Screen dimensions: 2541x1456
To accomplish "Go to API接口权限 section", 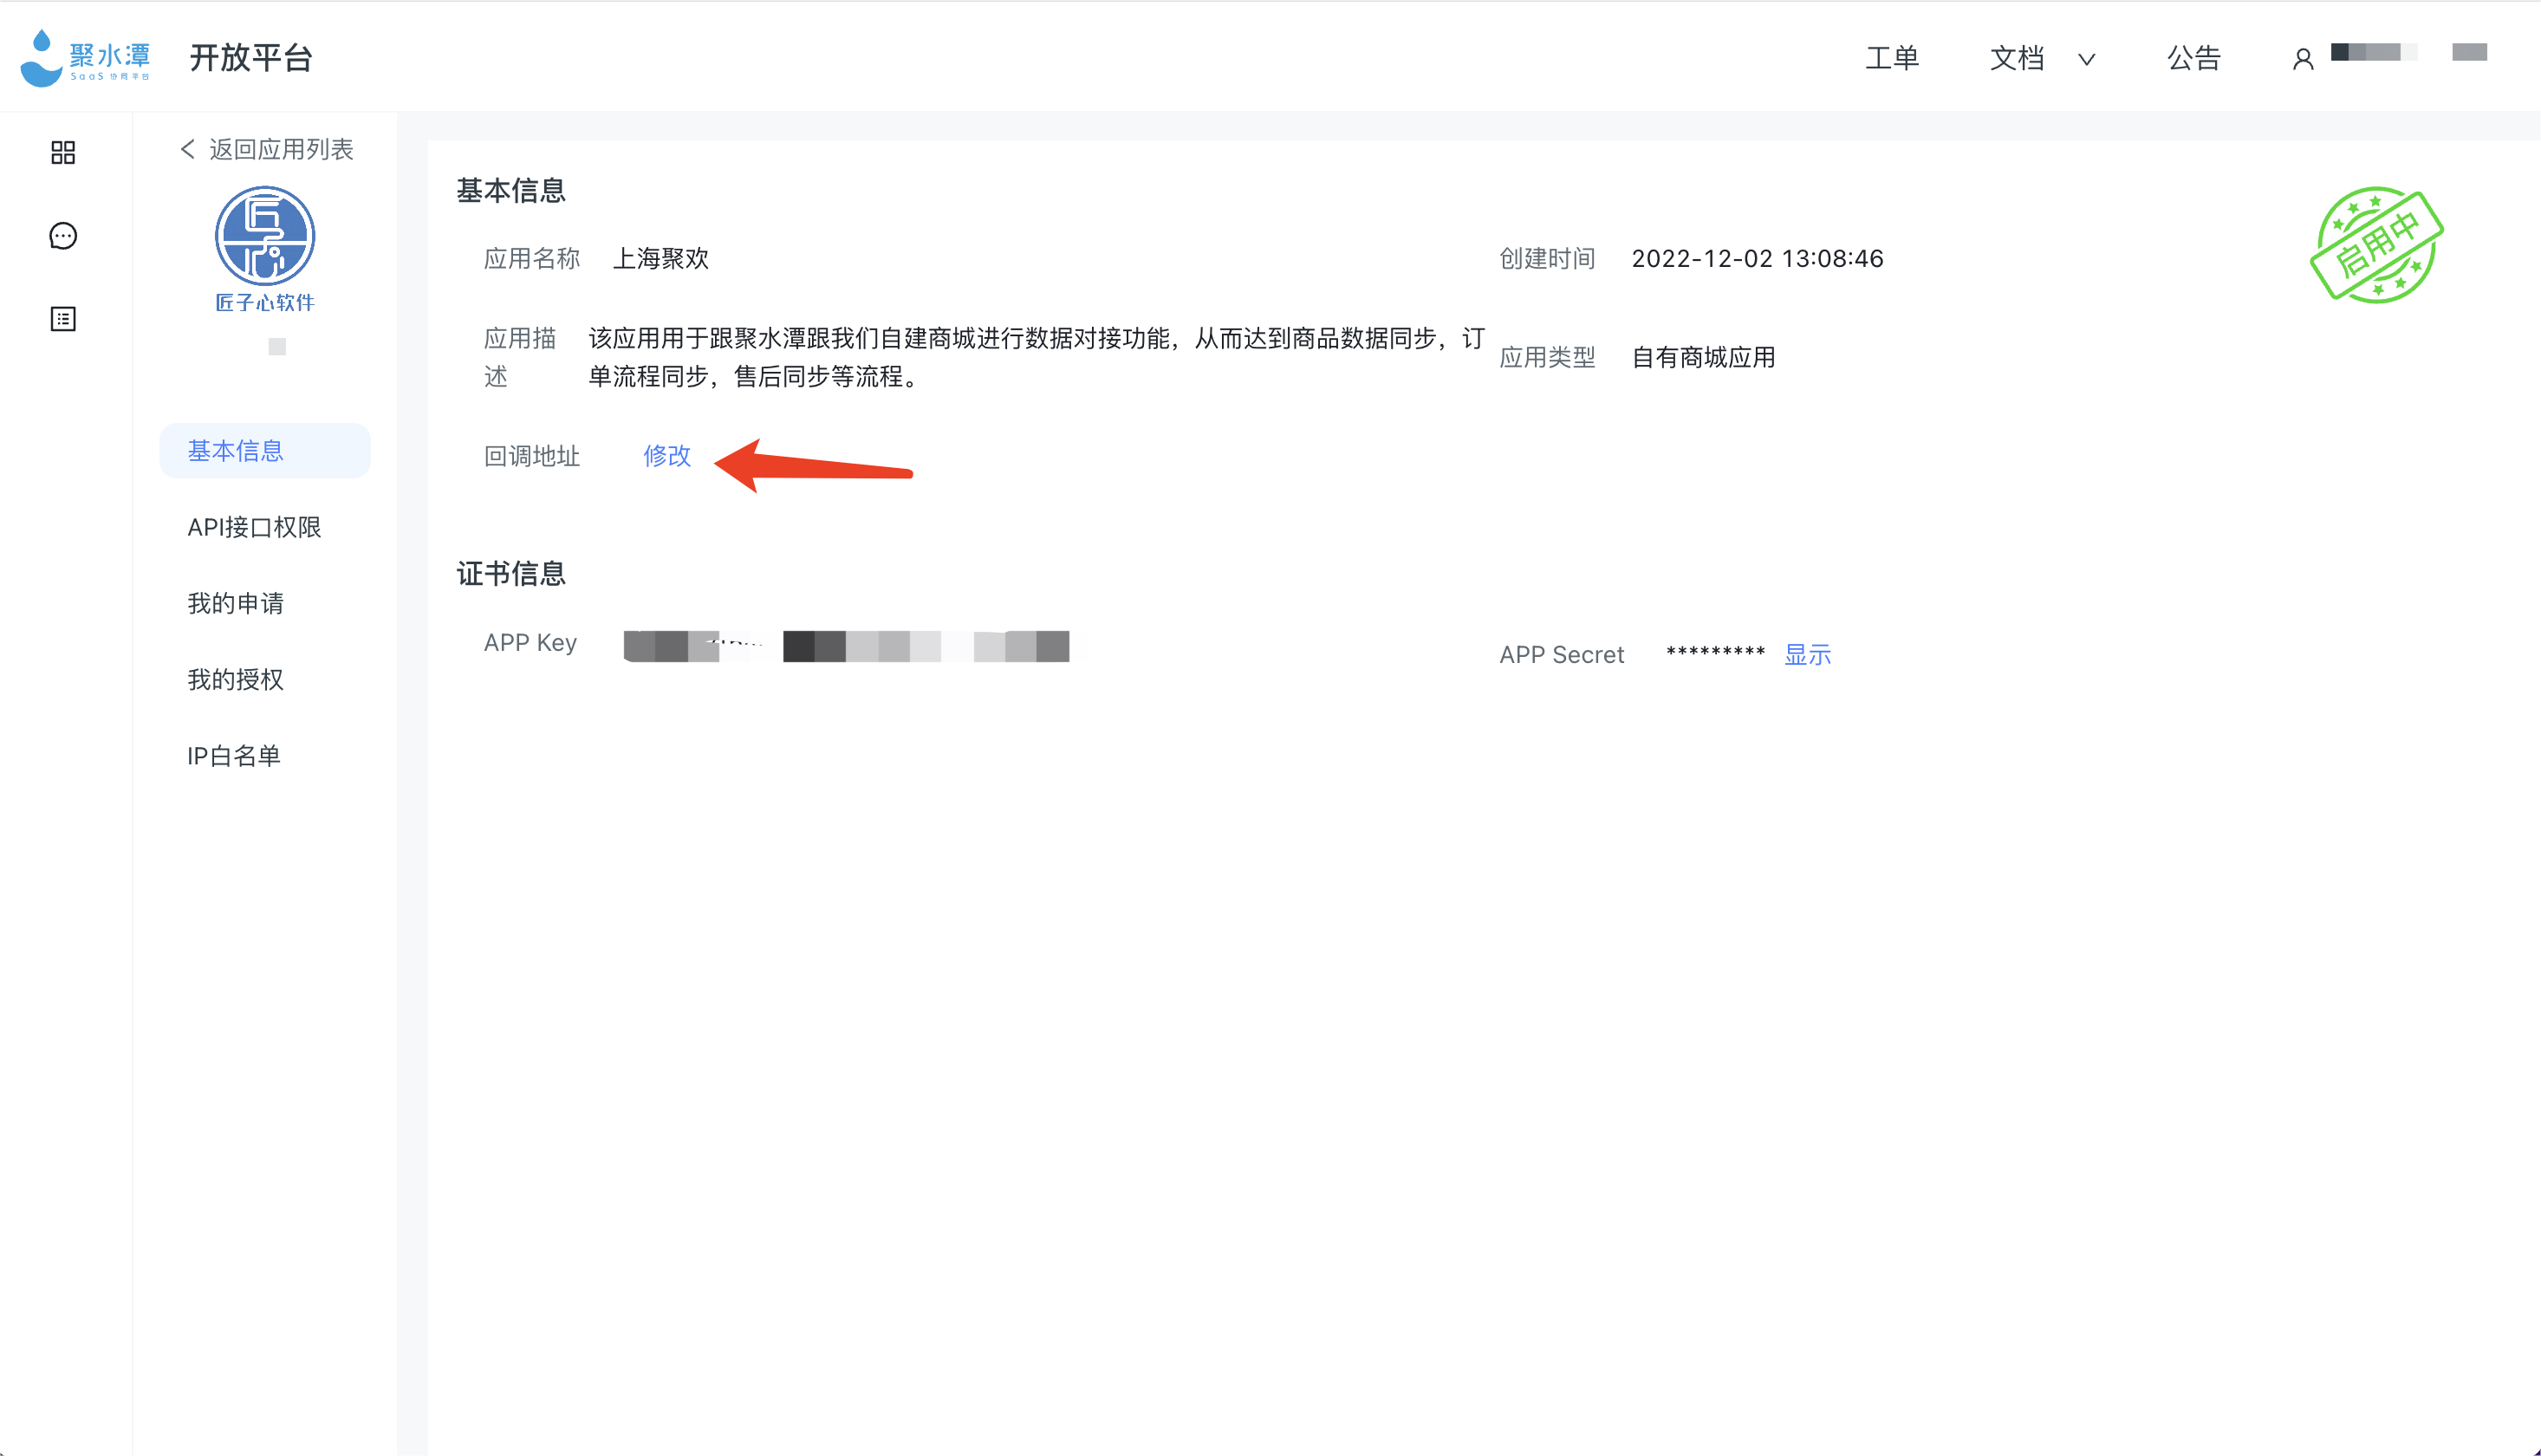I will click(254, 527).
